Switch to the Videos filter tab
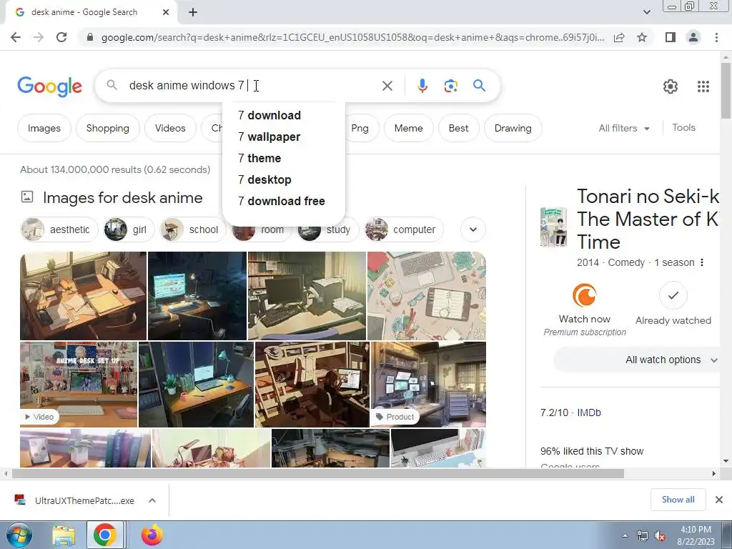The width and height of the screenshot is (732, 549). click(170, 128)
